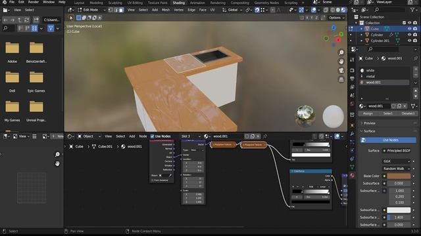421x236 pixels.
Task: Hide Cylinder with its eye icon
Action: [409, 35]
